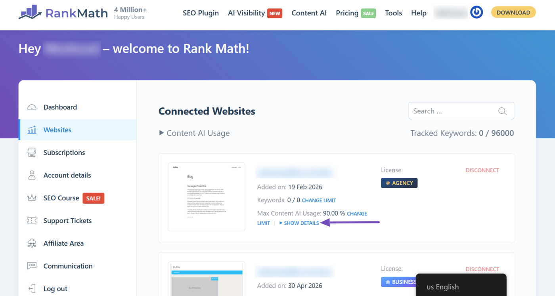Select the Subscriptions wallet icon
The width and height of the screenshot is (555, 296).
pyautogui.click(x=32, y=153)
